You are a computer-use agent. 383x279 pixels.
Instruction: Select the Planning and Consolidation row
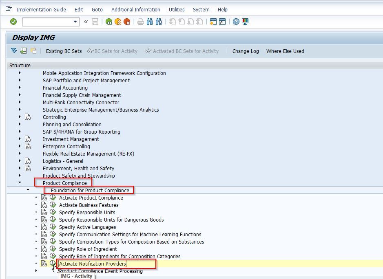195,124
